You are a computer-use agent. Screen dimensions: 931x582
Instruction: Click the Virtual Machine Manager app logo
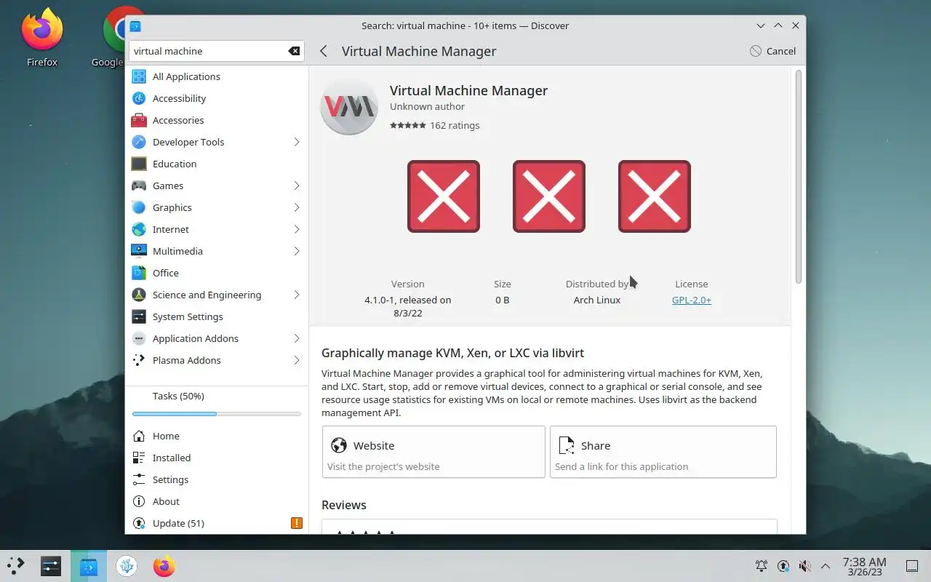[349, 106]
